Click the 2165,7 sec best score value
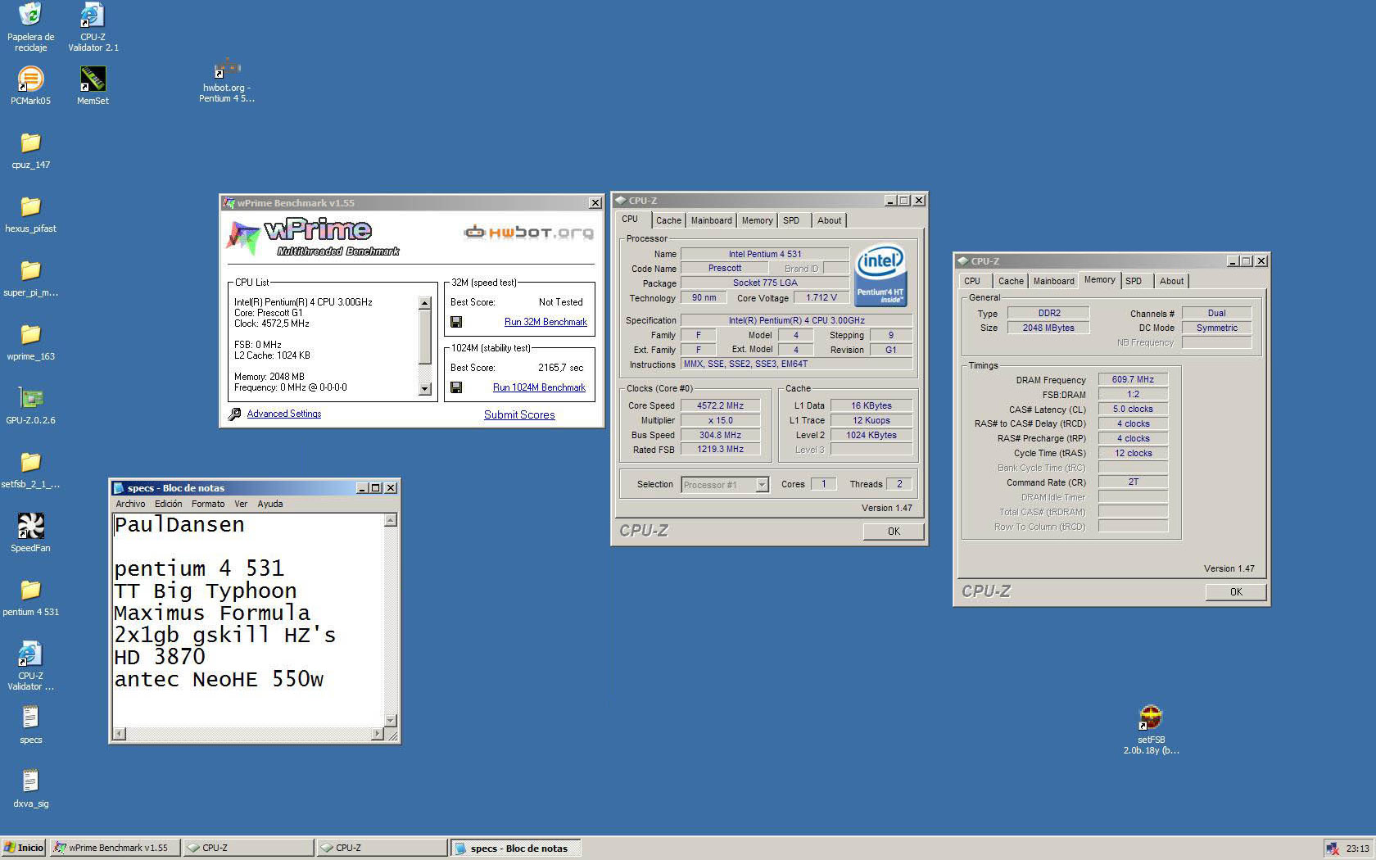The width and height of the screenshot is (1376, 860). (561, 368)
